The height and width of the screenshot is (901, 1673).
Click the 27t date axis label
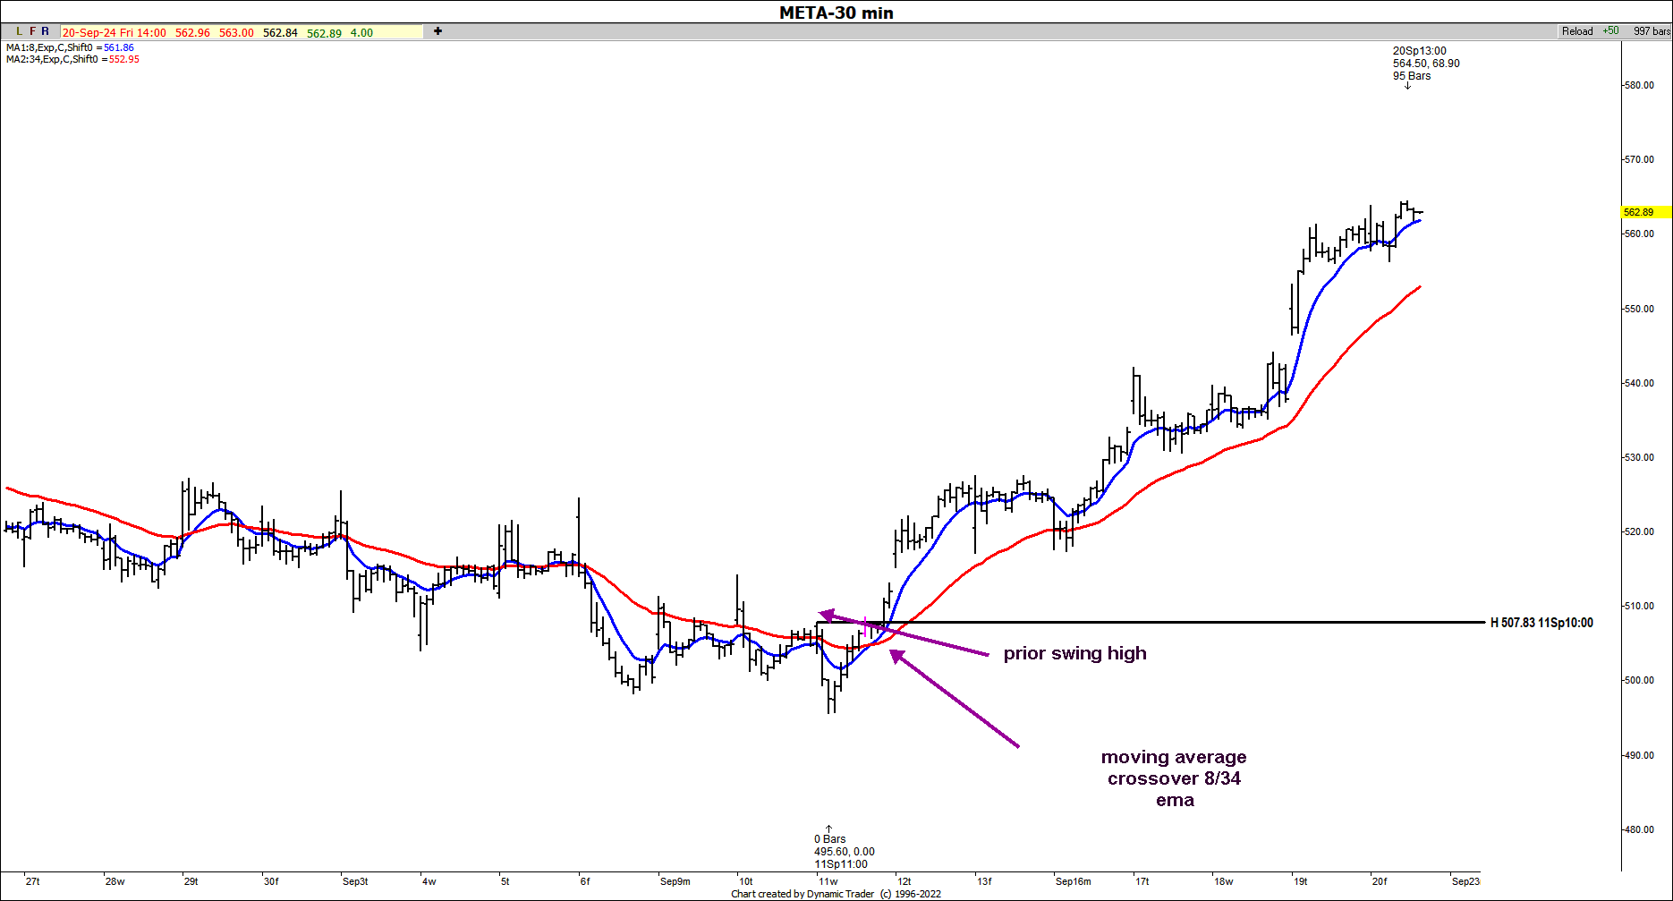[x=32, y=881]
